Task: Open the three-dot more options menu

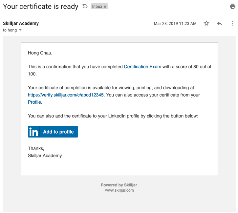Action: point(232,23)
